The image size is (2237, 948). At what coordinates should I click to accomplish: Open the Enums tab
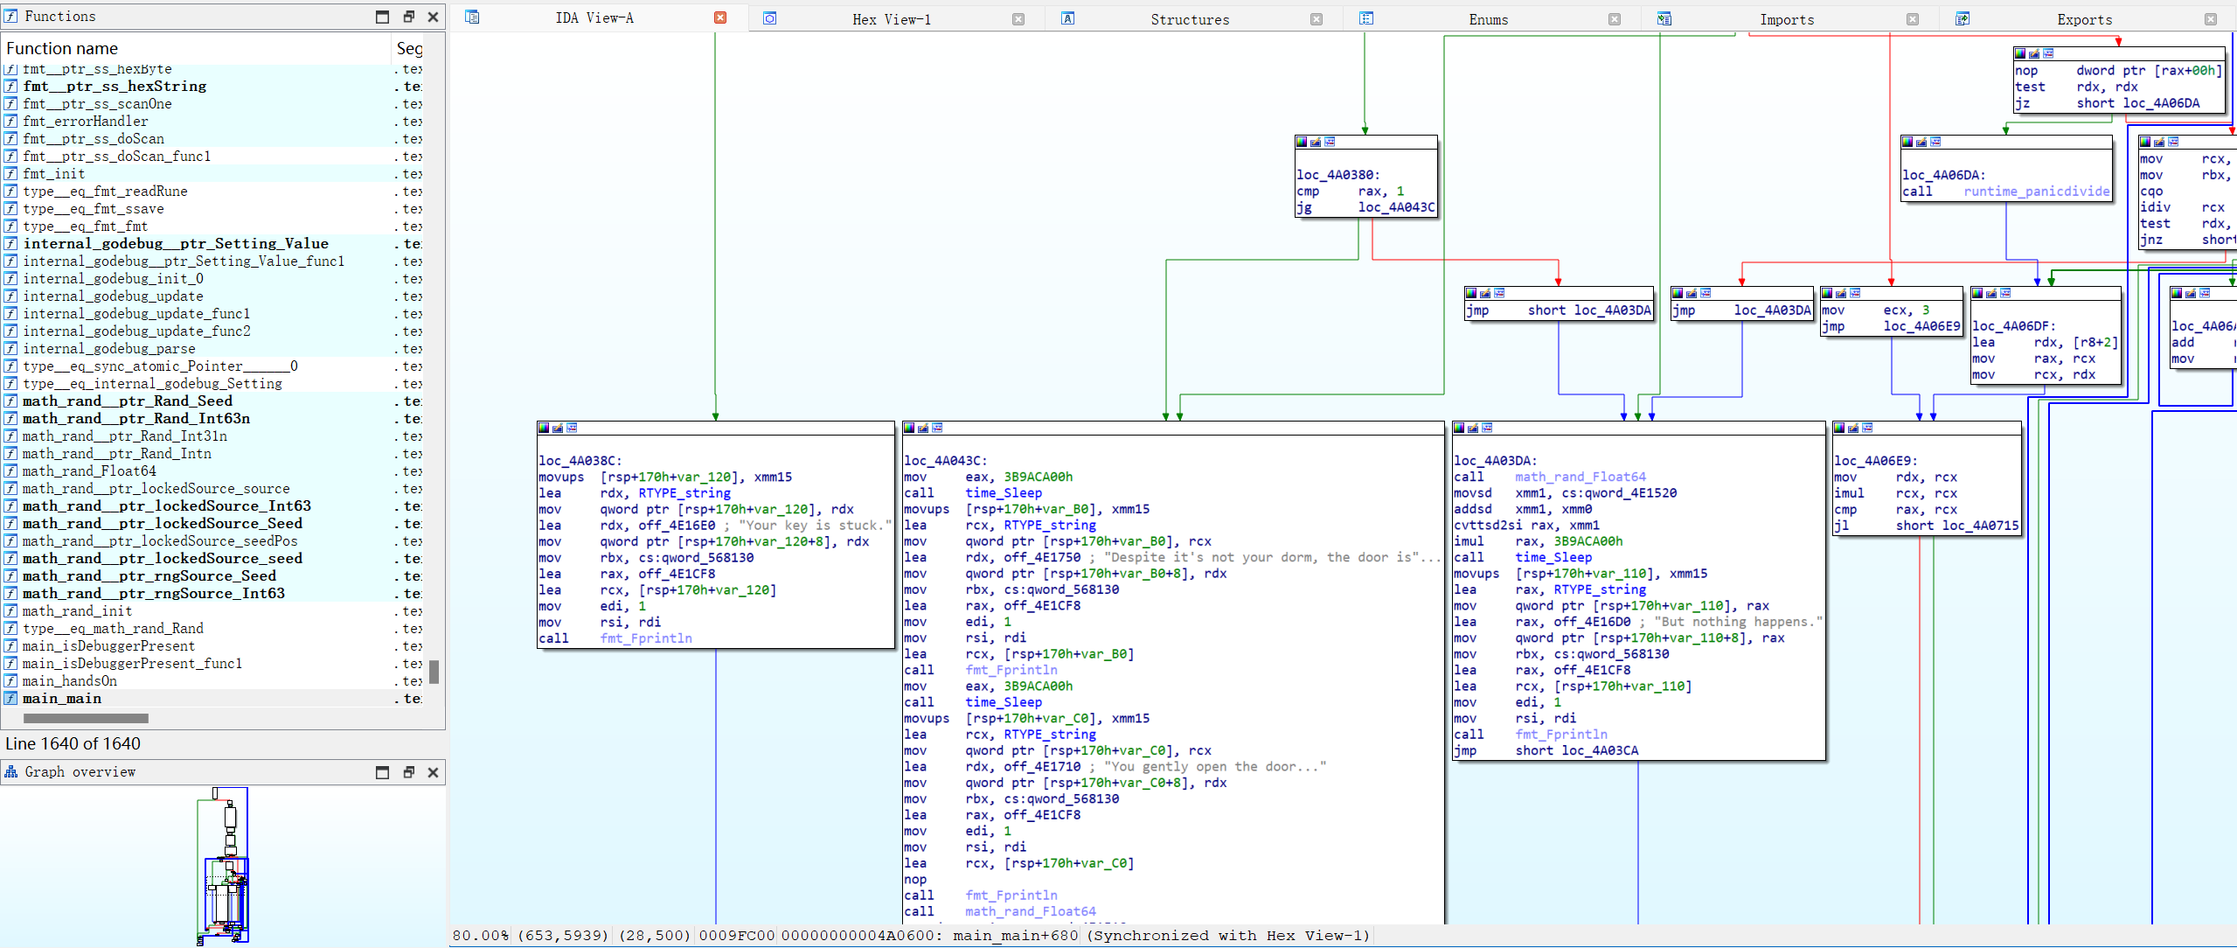click(1488, 19)
